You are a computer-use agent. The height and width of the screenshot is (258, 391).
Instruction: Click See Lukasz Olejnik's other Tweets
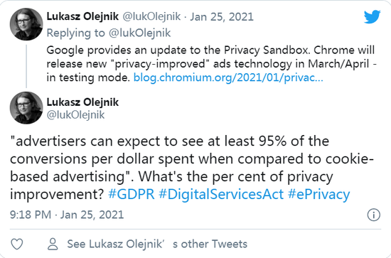157,244
